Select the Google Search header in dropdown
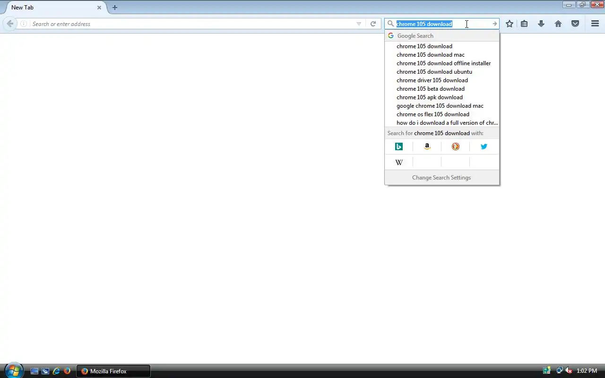605x378 pixels. point(442,35)
